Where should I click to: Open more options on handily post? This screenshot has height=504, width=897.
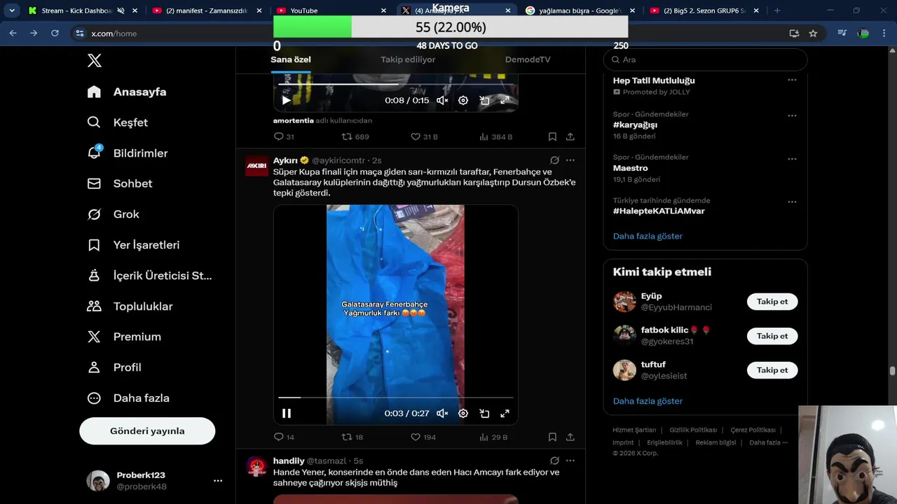(570, 461)
